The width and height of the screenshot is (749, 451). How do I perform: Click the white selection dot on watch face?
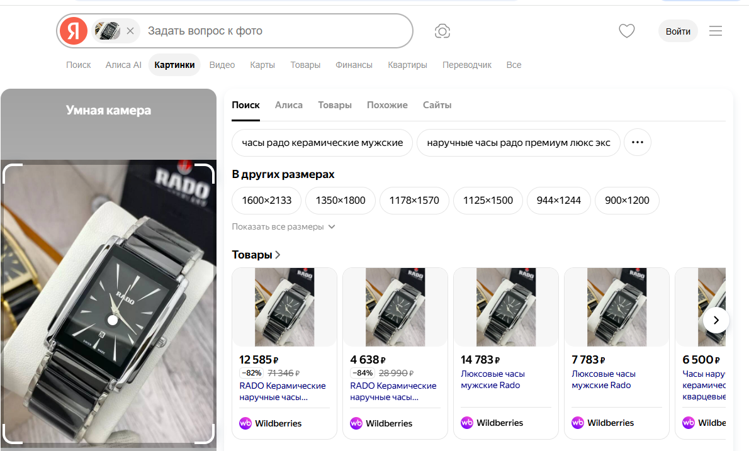coord(113,320)
